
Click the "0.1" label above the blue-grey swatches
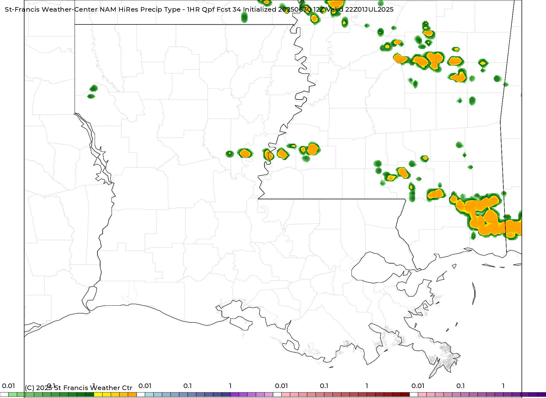tap(188, 386)
